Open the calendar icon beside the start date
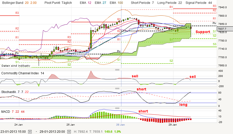The image size is (233, 134). 30,131
